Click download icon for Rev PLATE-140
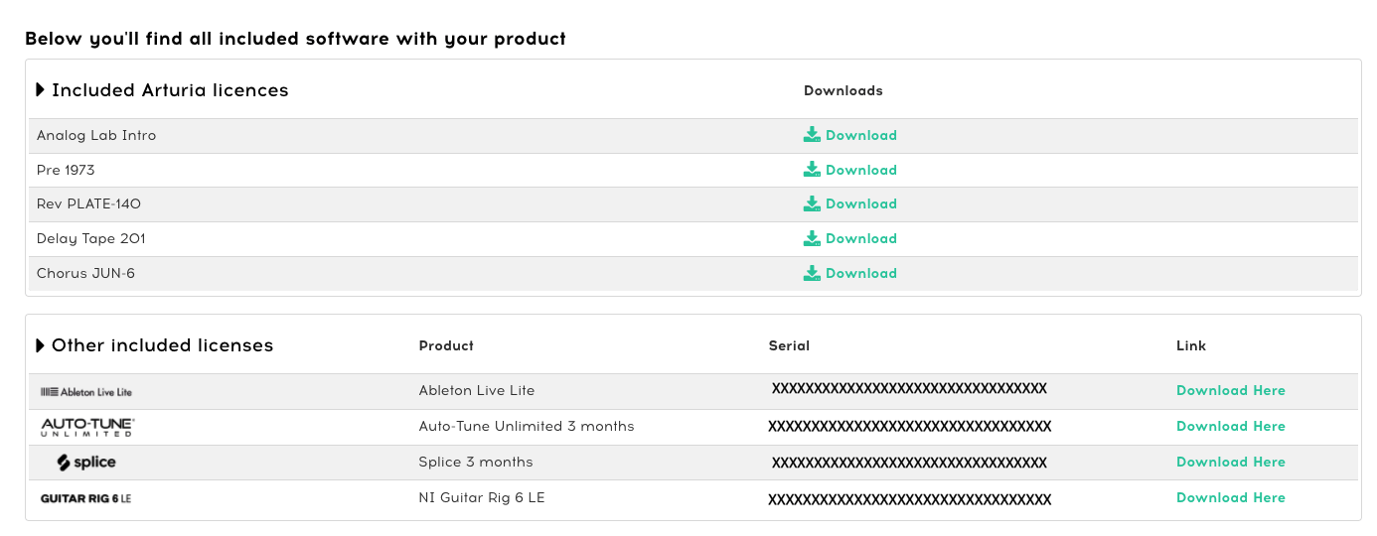Image resolution: width=1377 pixels, height=536 pixels. pyautogui.click(x=812, y=203)
